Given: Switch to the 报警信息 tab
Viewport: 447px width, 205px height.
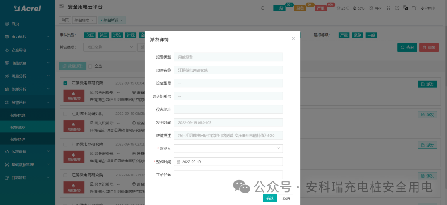Looking at the screenshot, I should click(84, 20).
